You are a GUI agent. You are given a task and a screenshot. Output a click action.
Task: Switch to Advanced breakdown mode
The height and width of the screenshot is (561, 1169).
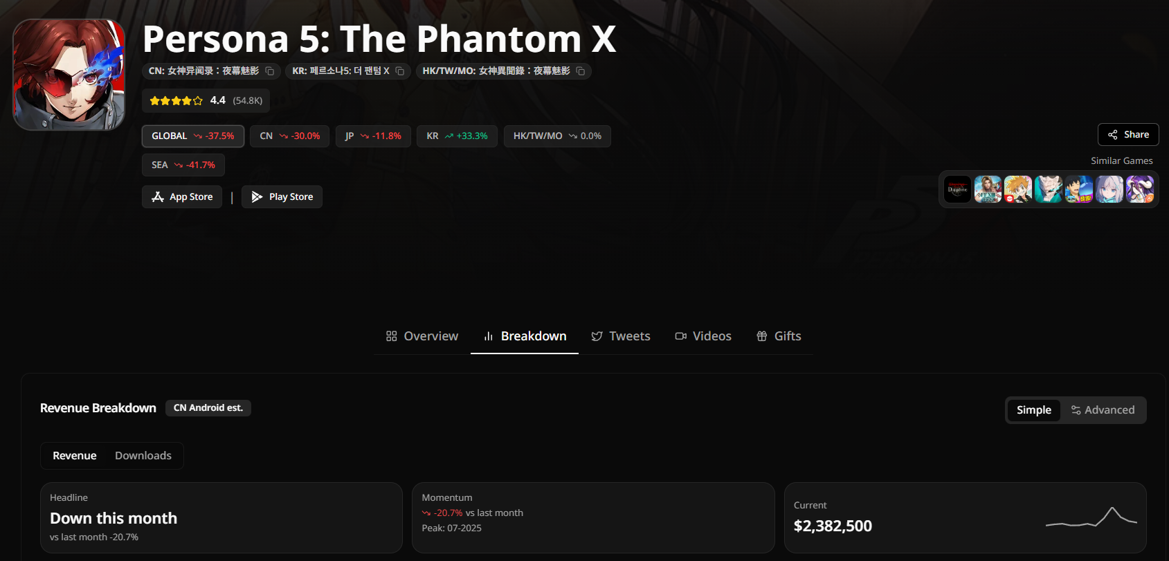[x=1103, y=410]
